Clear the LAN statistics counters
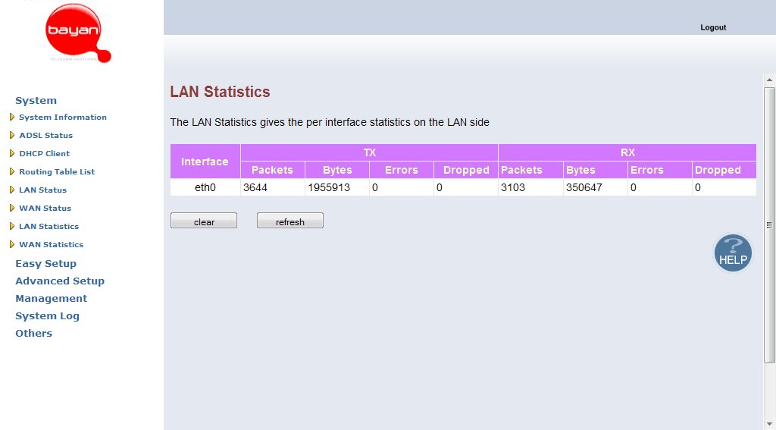 pyautogui.click(x=204, y=221)
